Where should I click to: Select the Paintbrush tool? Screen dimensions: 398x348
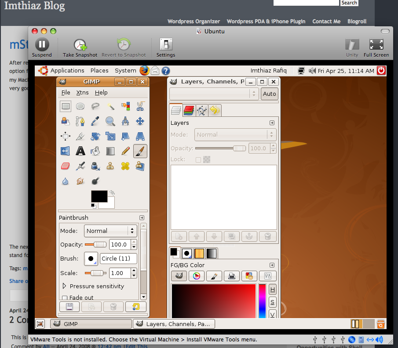pos(140,151)
